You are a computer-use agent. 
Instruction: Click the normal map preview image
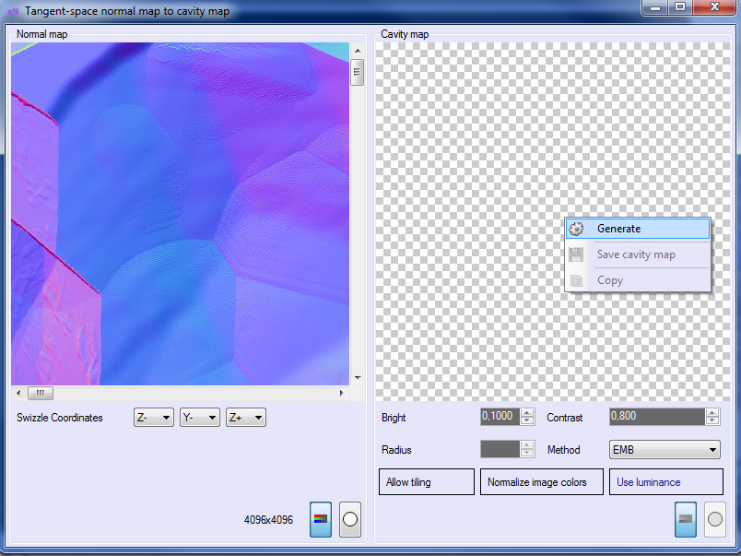point(180,214)
